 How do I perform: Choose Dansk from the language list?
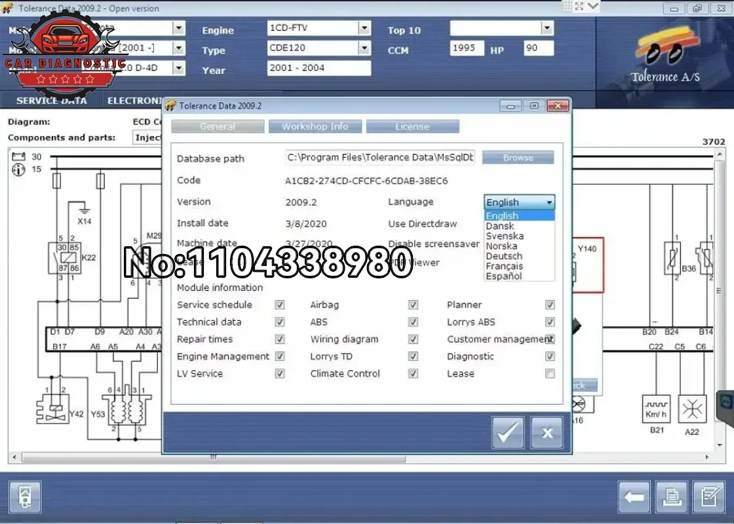pyautogui.click(x=519, y=226)
